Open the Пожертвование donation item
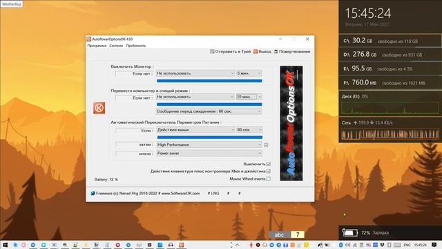 pyautogui.click(x=292, y=51)
